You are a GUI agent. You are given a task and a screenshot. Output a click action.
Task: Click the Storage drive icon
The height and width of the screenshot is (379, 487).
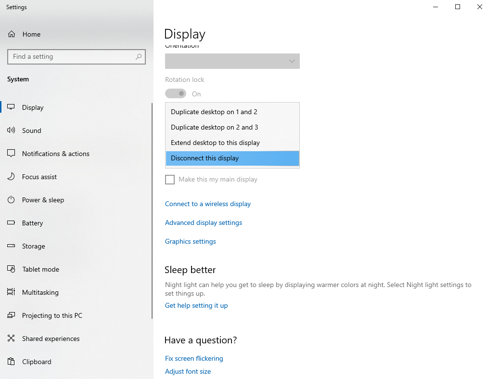click(11, 246)
